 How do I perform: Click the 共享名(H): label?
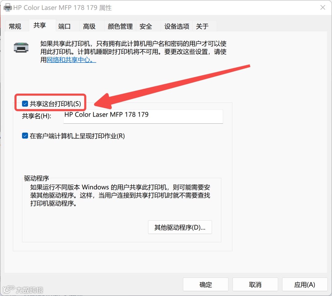[37, 116]
